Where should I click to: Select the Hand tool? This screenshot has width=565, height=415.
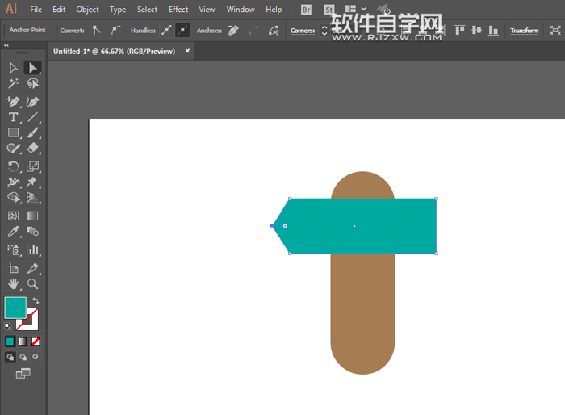pos(14,284)
